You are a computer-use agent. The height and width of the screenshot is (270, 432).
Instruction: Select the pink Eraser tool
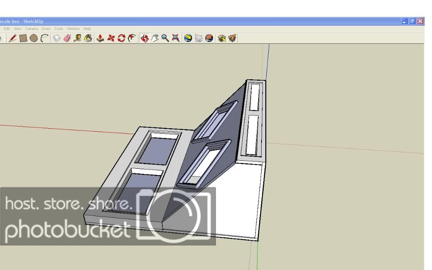point(67,38)
